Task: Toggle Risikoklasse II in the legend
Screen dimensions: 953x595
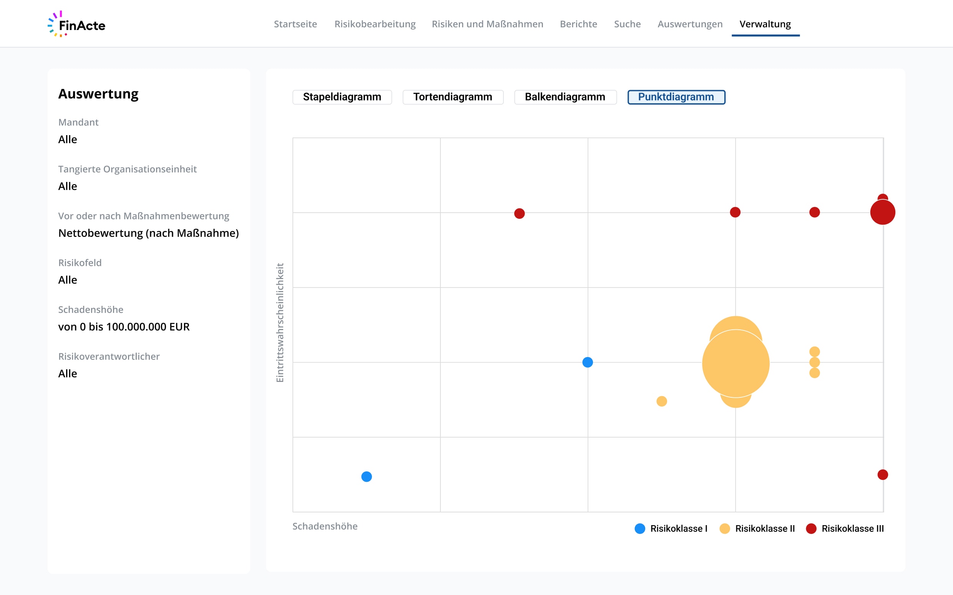Action: click(757, 529)
